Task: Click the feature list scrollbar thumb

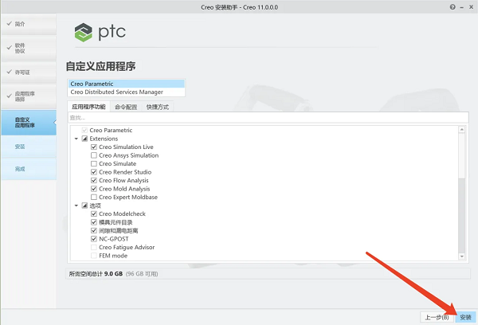Action: point(462,155)
